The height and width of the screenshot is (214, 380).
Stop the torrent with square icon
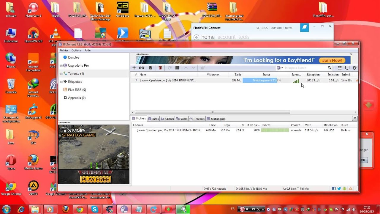pyautogui.click(x=177, y=68)
